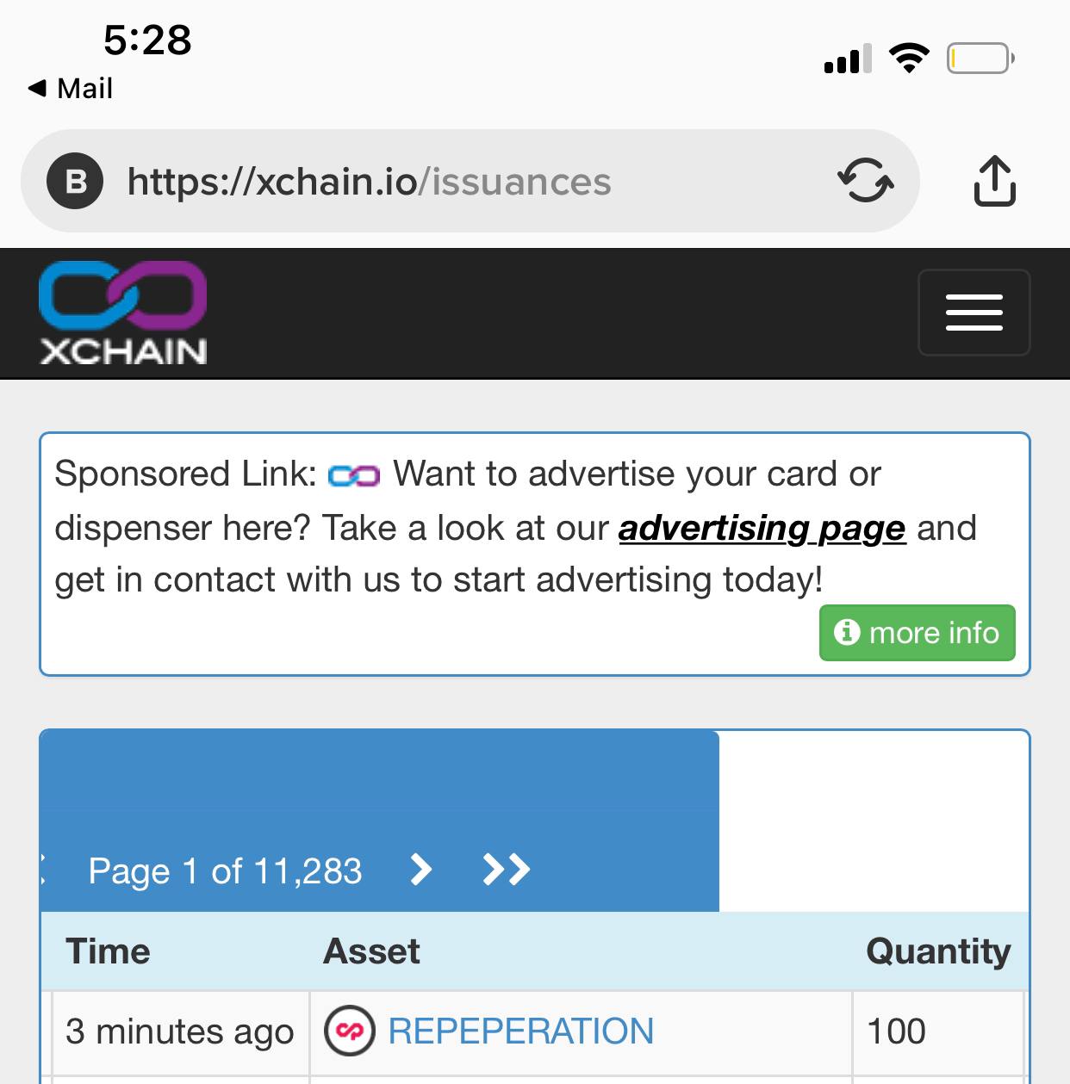Go to XChain home via logo

pos(123,313)
